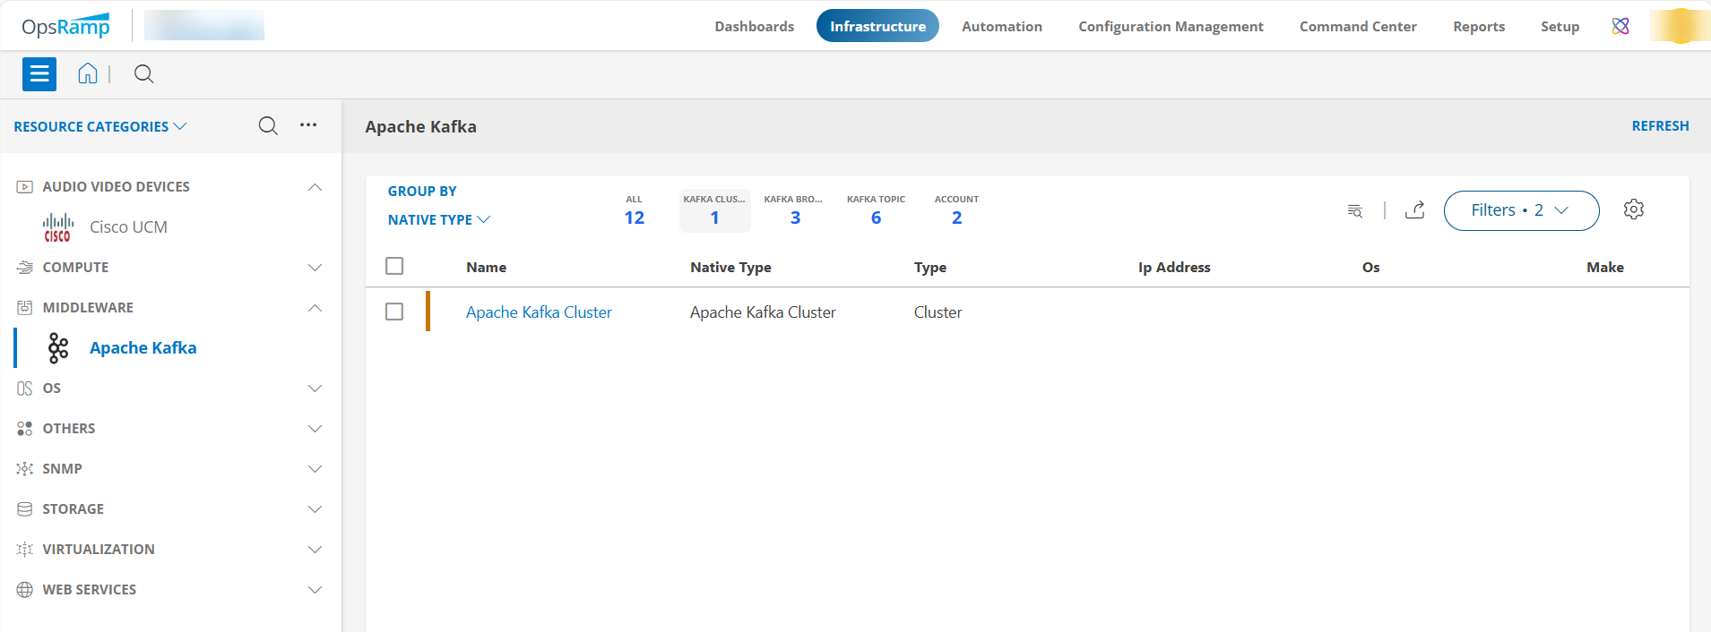Open the colorful atom icon in header
Image resolution: width=1711 pixels, height=632 pixels.
click(1620, 26)
